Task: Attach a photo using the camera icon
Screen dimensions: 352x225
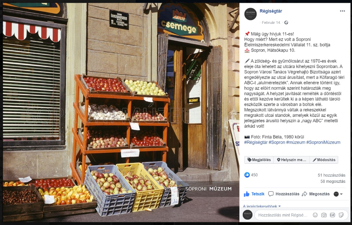Action: (x=324, y=215)
